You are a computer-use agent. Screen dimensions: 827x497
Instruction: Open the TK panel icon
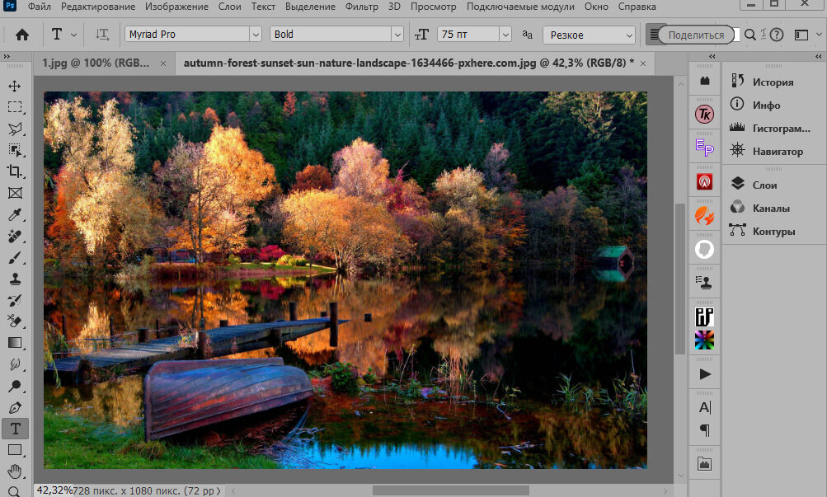coord(705,114)
